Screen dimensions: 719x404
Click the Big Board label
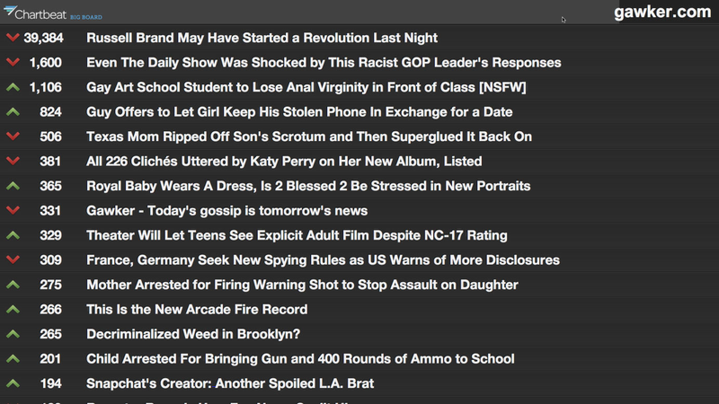tap(86, 17)
